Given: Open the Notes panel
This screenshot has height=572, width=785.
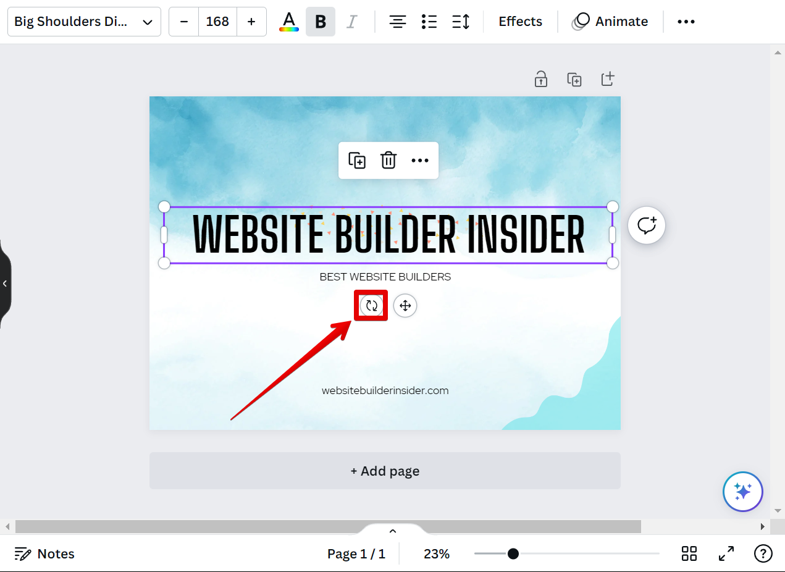Looking at the screenshot, I should [44, 553].
